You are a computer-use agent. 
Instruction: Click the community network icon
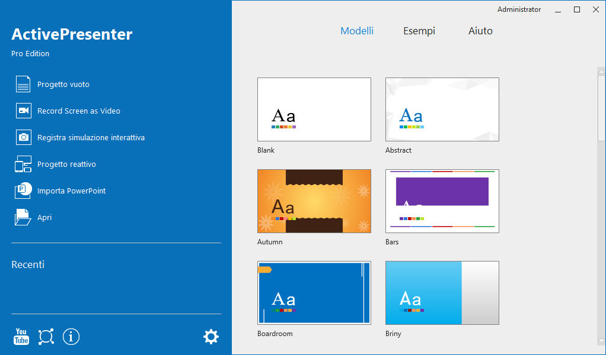click(46, 337)
